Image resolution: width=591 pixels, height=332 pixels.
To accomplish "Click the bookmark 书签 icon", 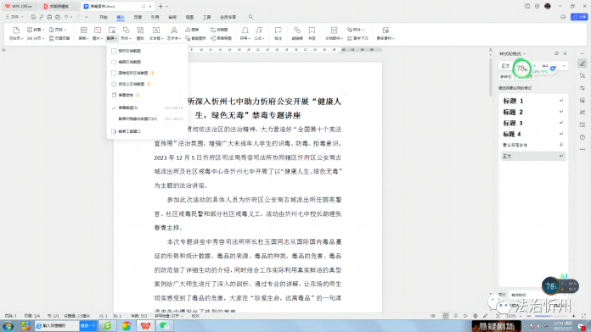I will (x=312, y=30).
